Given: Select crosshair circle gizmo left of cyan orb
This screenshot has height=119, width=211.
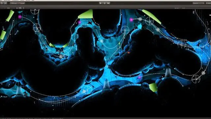Looking at the screenshot, I should point(125,30).
